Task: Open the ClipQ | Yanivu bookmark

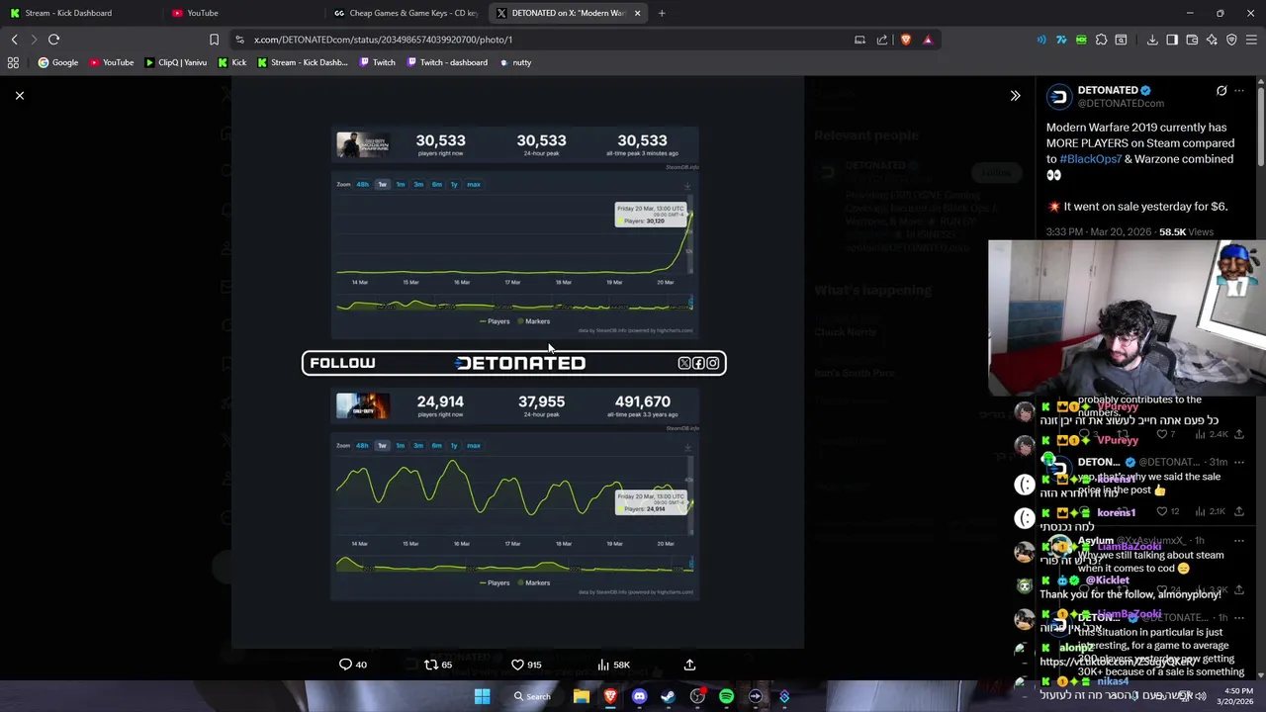Action: (175, 62)
